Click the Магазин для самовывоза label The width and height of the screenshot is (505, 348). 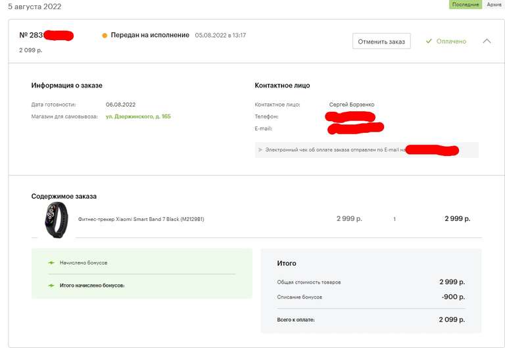pyautogui.click(x=64, y=116)
